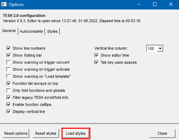Click the Options window app icon
The image size is (179, 140).
coord(4,4)
